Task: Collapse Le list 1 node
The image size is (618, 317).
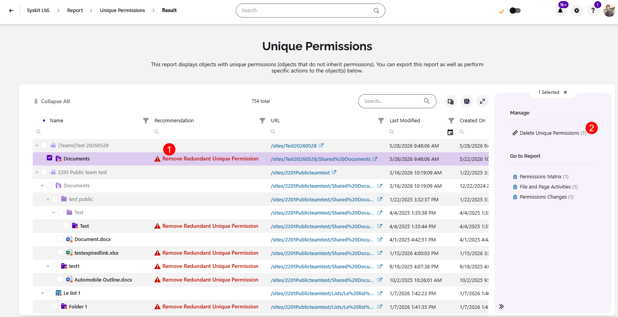Action: 42,293
